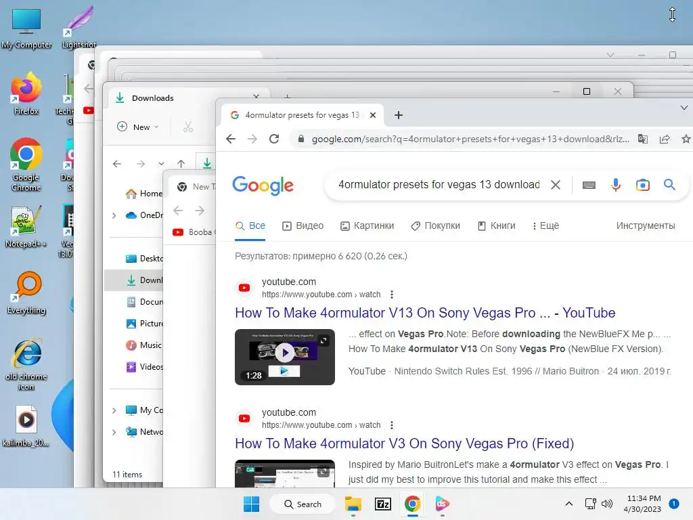Open the kalimba media file on desktop
Screen dimensions: 693x520
(x=26, y=427)
